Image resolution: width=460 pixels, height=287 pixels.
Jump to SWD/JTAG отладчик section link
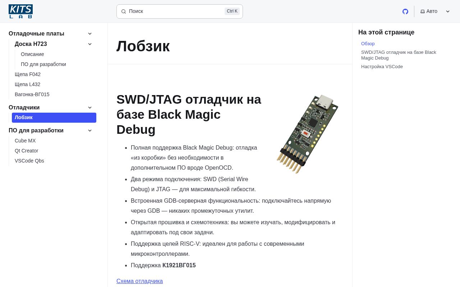pyautogui.click(x=399, y=55)
